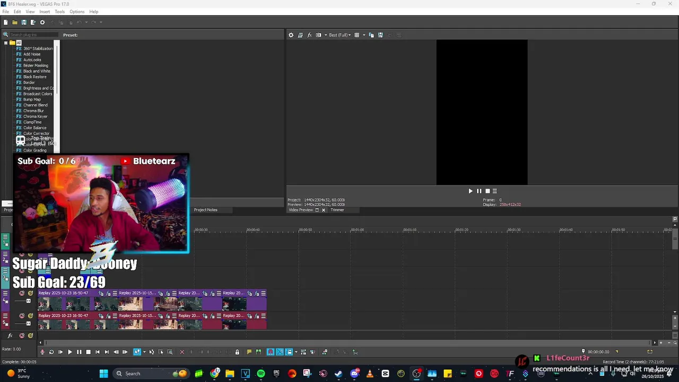Copy preview snapshot to clipboard

pos(371,35)
